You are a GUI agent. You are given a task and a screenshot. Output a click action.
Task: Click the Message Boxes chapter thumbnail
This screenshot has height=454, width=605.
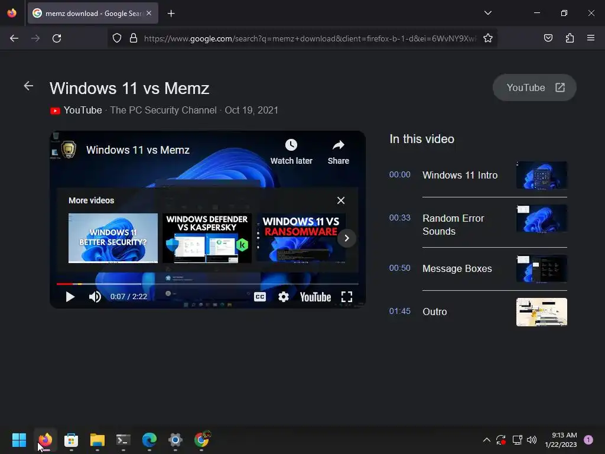pos(542,268)
